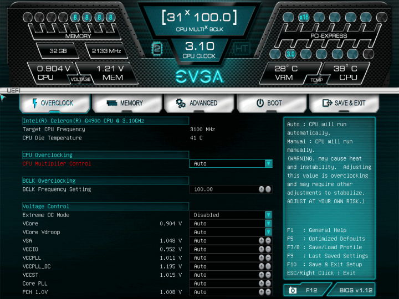Click the F10 Save & Exit Setup line
399x299 pixels.
click(324, 264)
